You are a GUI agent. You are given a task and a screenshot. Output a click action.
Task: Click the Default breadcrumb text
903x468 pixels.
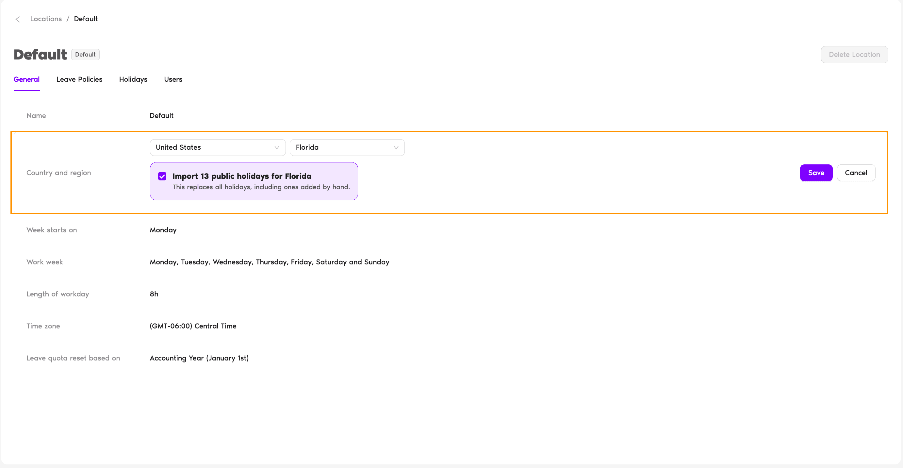[86, 19]
